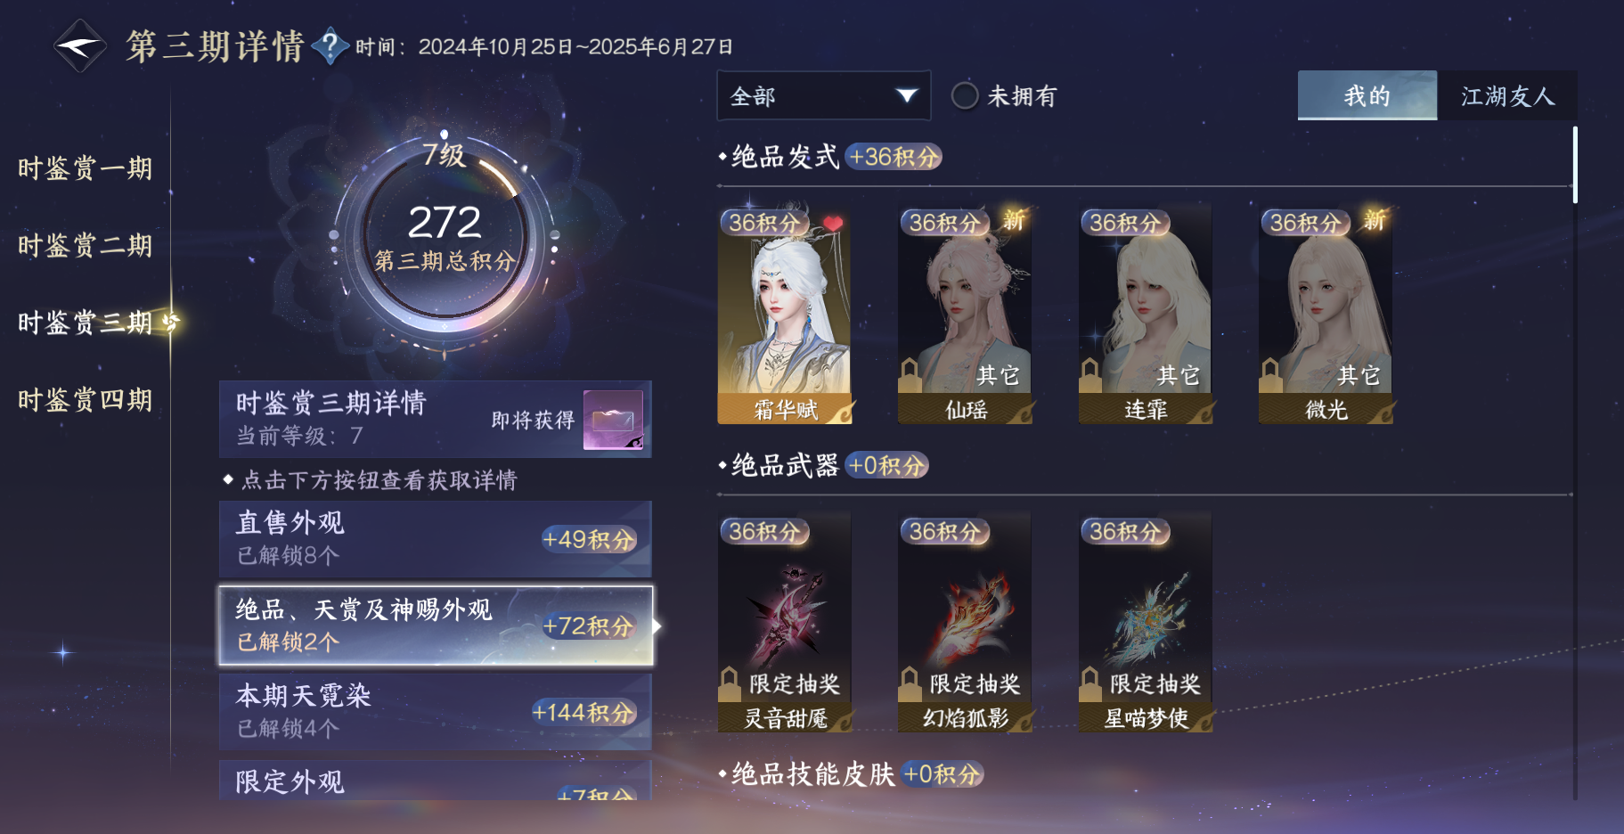
Task: Click the 即将获得 reward item icon
Action: tap(613, 420)
